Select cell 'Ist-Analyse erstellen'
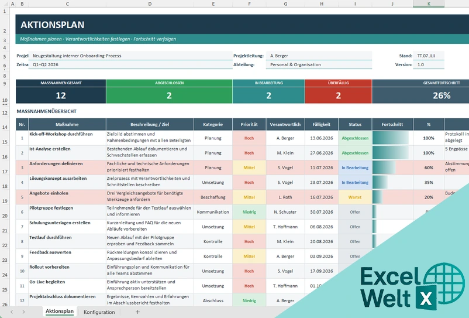 pos(67,153)
